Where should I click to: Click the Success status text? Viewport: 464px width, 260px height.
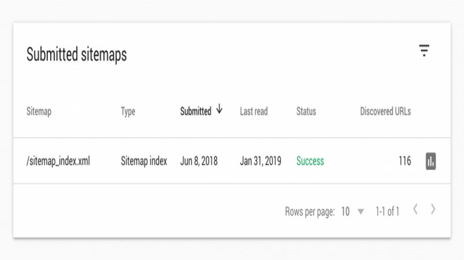pos(310,161)
